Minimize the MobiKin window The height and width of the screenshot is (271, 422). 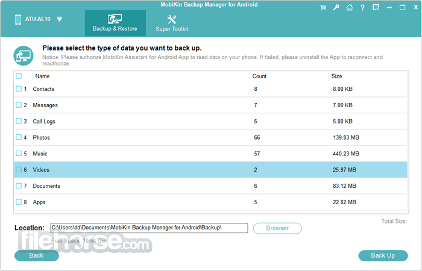pos(389,7)
